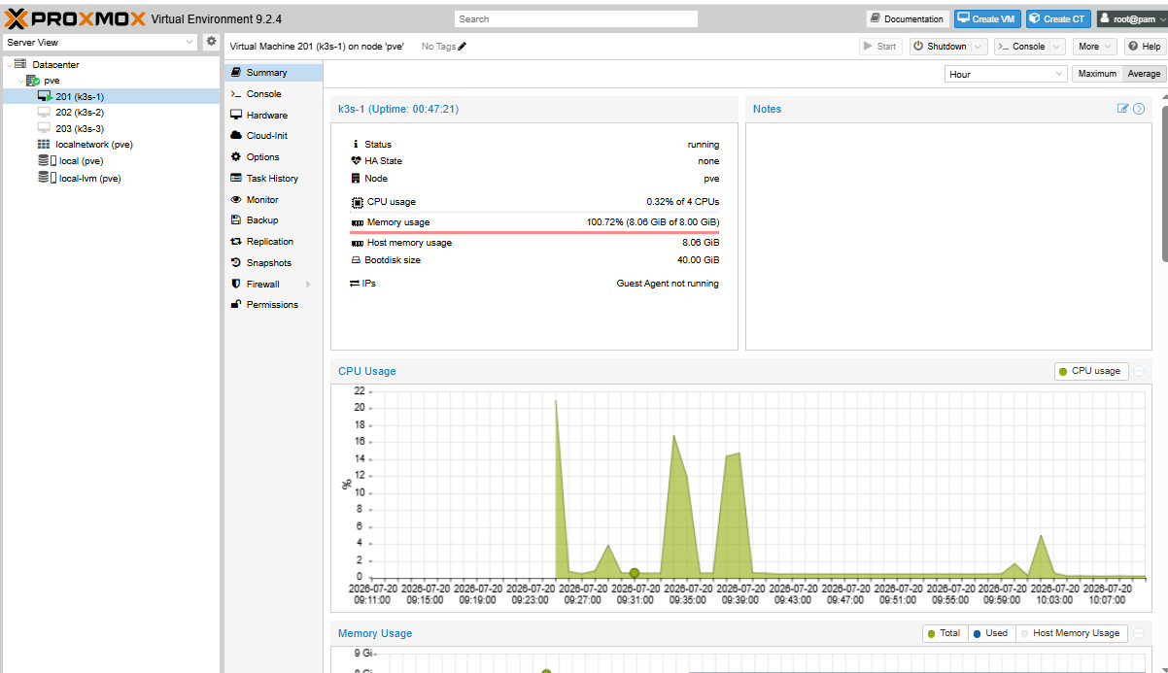This screenshot has width=1168, height=673.
Task: Toggle the Total memory legend series
Action: click(945, 633)
